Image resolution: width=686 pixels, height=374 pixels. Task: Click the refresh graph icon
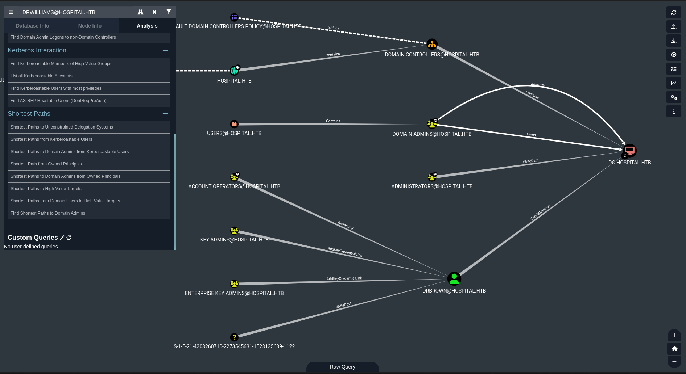[x=674, y=13]
